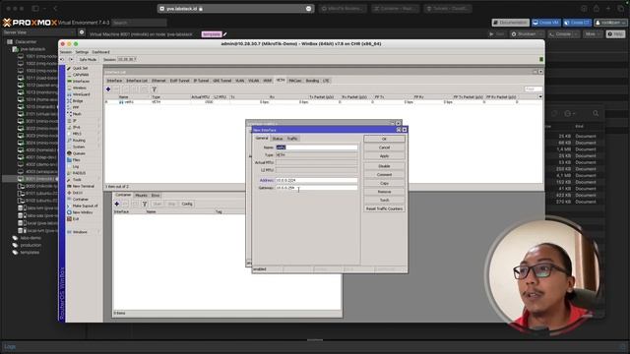Click Proxmox search box

(139, 23)
